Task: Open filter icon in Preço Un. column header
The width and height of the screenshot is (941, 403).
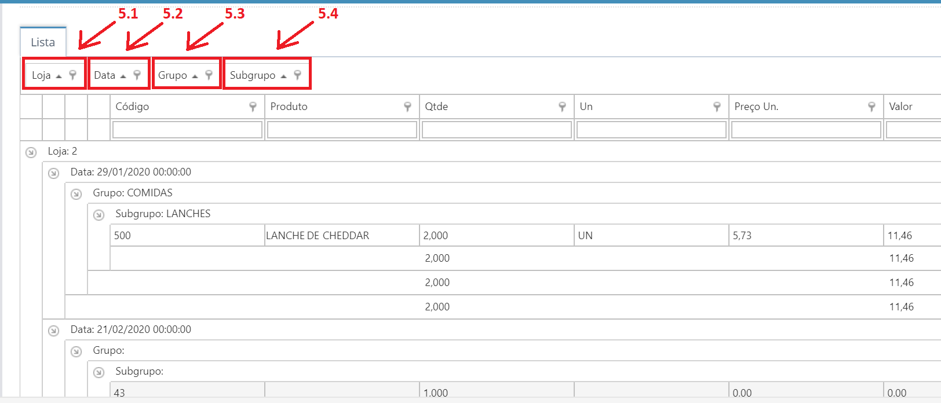Action: tap(871, 107)
